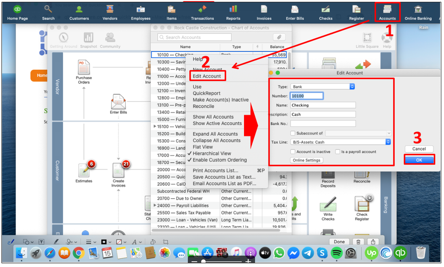Click the orange Home button
Image resolution: width=444 pixels, height=267 pixels.
click(x=40, y=75)
